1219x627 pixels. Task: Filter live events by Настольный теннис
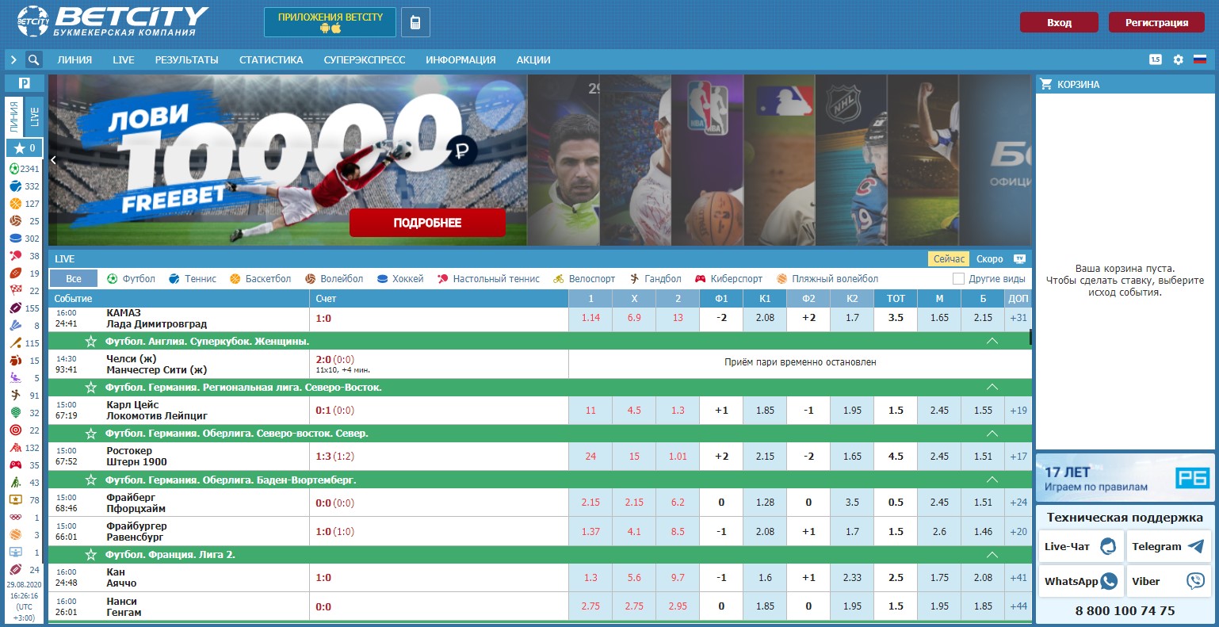[488, 279]
